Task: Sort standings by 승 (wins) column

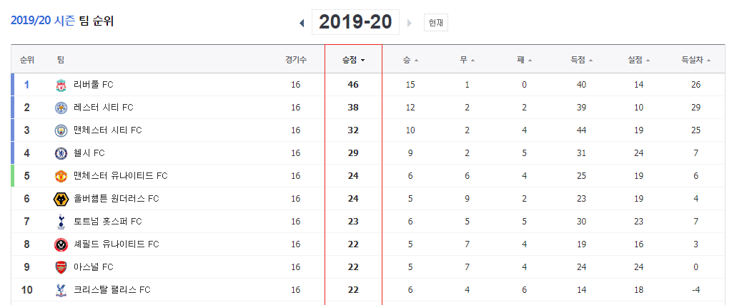Action: click(x=410, y=60)
